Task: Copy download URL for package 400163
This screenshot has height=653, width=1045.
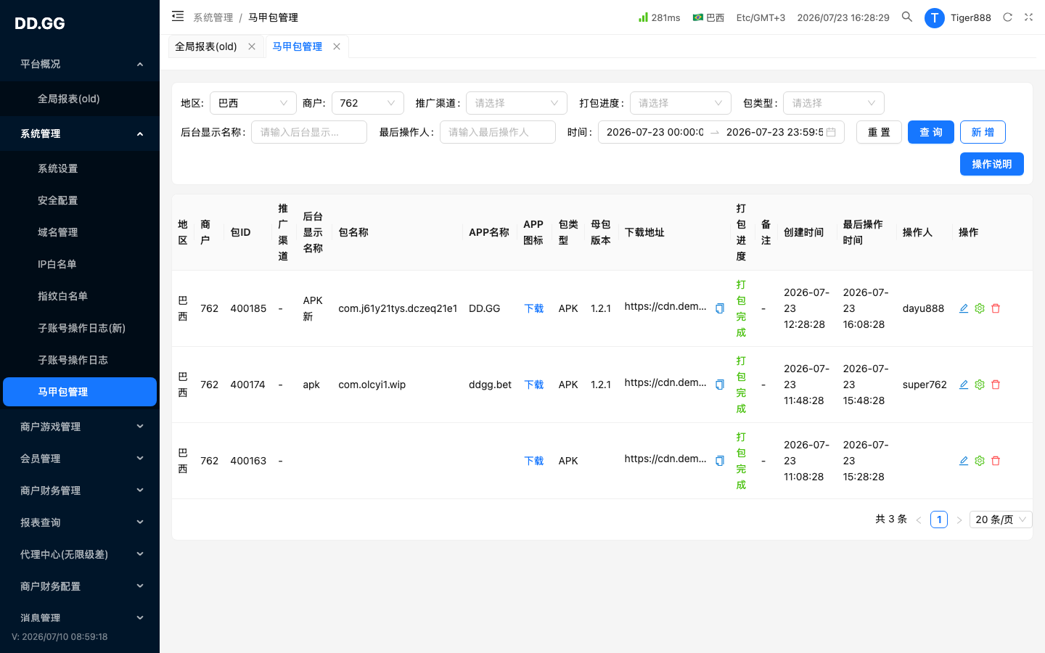Action: (720, 461)
